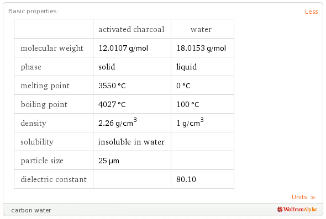Click the 2.26 g/cm³ density value
The image size is (326, 219).
(x=118, y=122)
